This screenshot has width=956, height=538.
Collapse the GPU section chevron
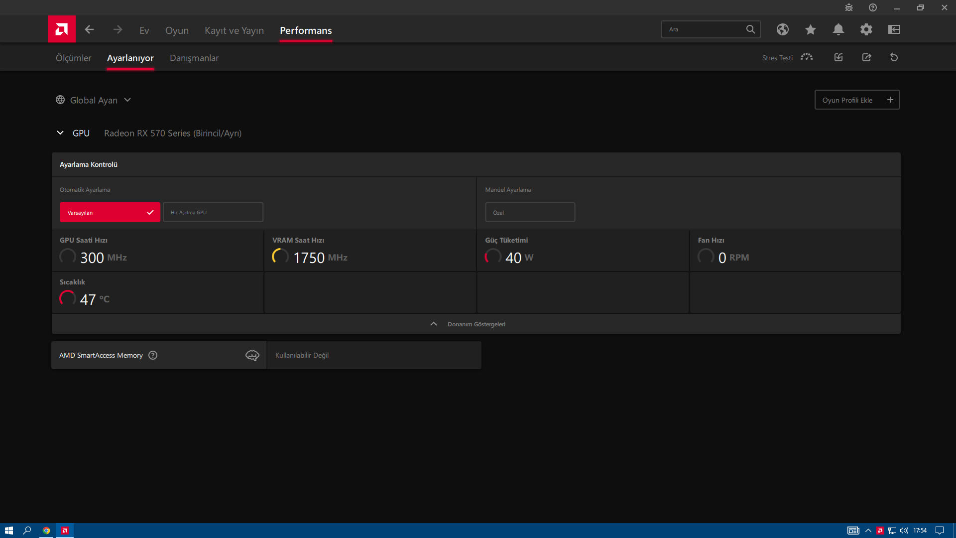click(60, 133)
